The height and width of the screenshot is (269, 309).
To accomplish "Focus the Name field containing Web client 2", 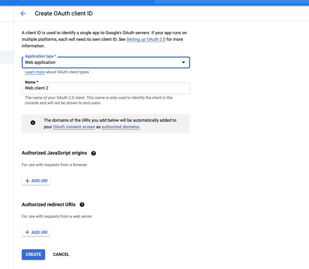I will point(106,88).
